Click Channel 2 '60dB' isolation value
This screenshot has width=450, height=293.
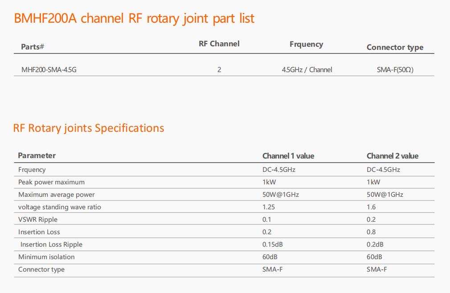pyautogui.click(x=374, y=257)
